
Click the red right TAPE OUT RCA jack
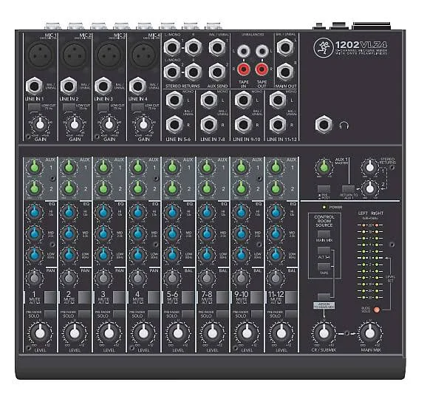(262, 69)
